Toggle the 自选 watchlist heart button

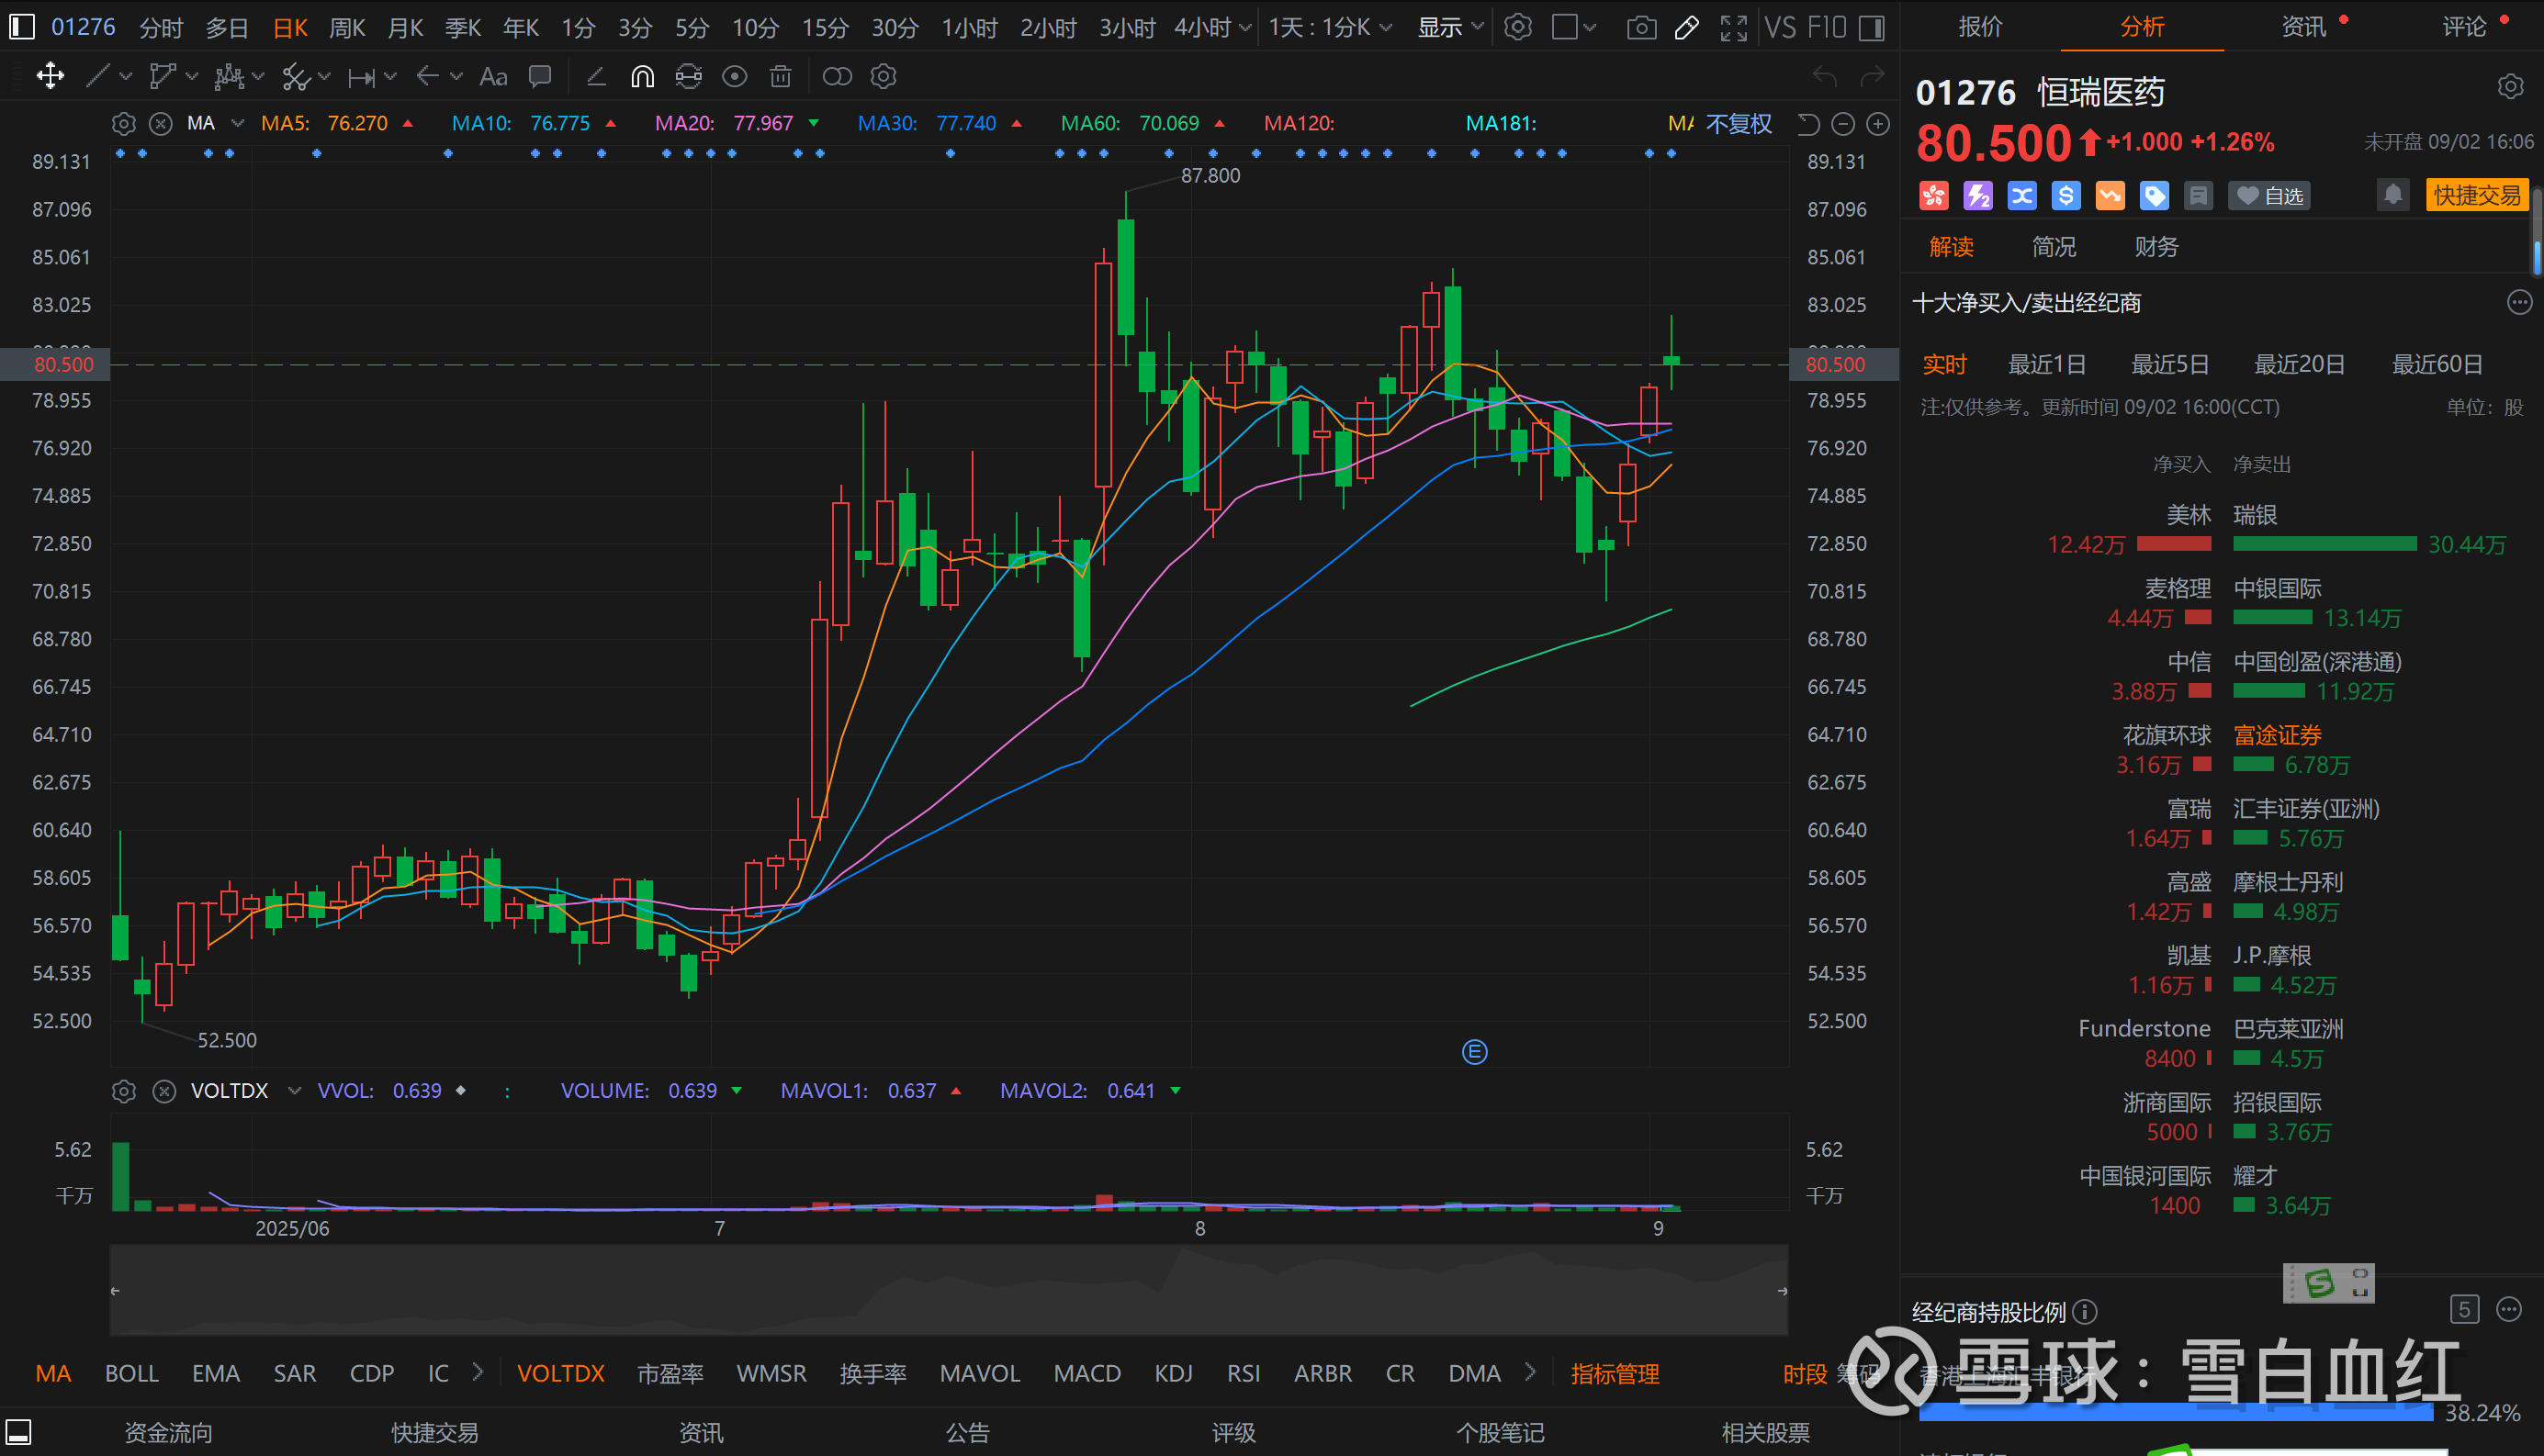[2268, 196]
